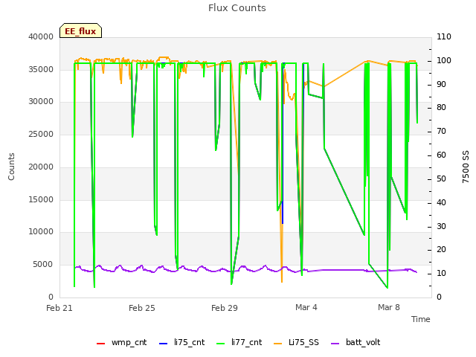Image resolution: width=476 pixels, height=357 pixels.
Task: Click the 80 right axis label
Action: pos(441,107)
